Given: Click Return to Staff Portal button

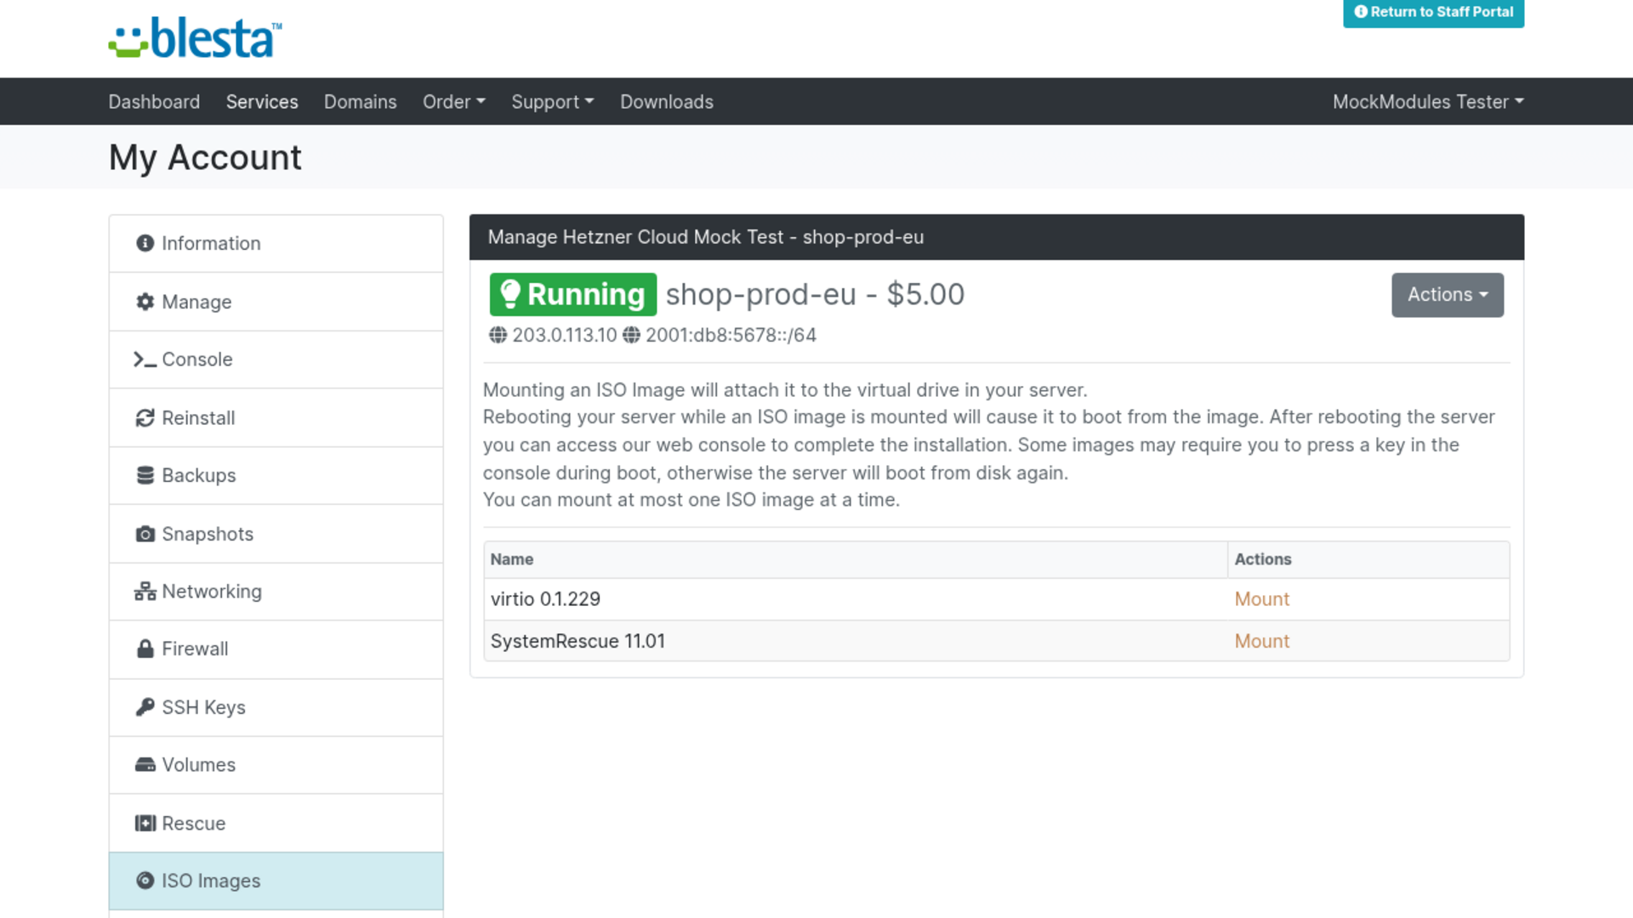Looking at the screenshot, I should coord(1433,13).
